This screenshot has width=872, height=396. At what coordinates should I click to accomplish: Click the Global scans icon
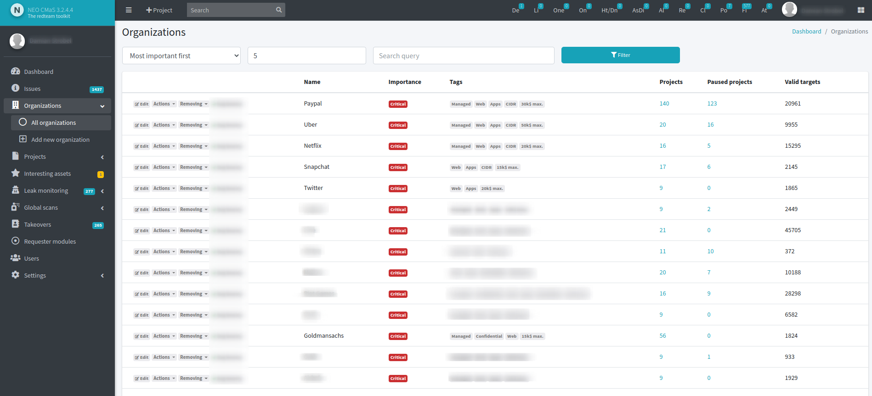(x=16, y=207)
